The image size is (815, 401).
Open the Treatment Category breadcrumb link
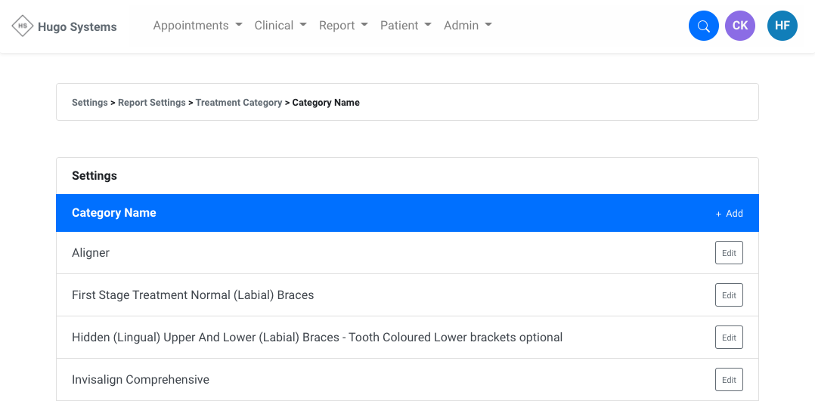pyautogui.click(x=239, y=103)
